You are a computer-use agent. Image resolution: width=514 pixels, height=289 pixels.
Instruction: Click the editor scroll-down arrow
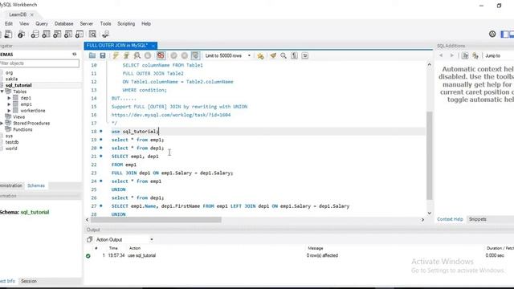429,213
